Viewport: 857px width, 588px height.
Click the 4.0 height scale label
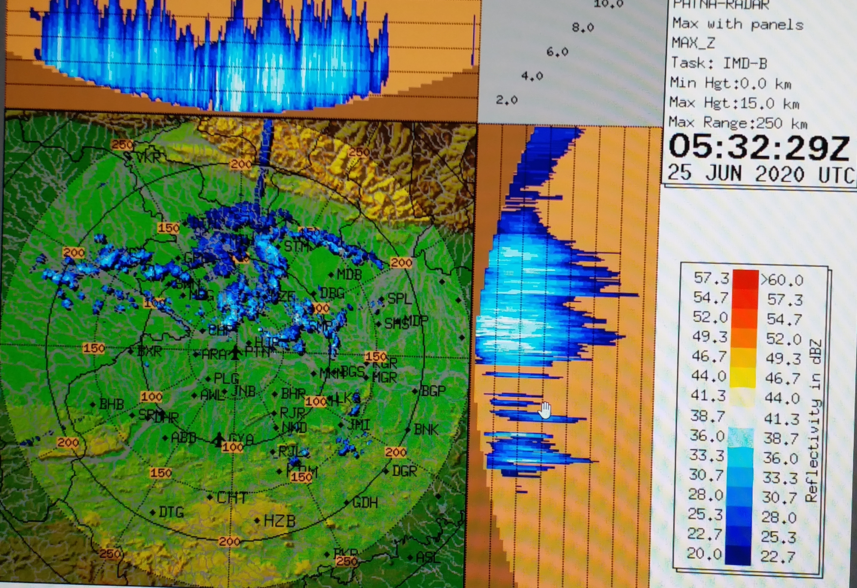532,76
